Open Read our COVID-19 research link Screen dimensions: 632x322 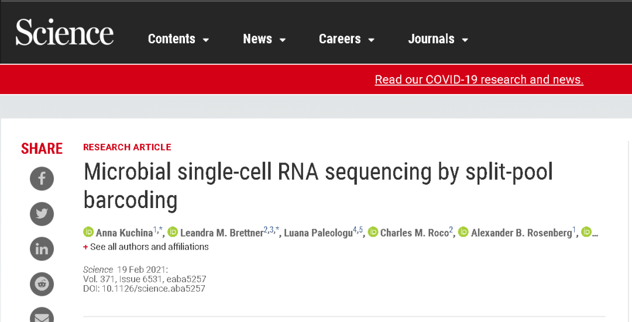(479, 79)
